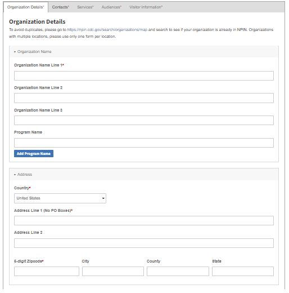
Task: Click into Organization Name Line 2 field
Action: pyautogui.click(x=144, y=98)
